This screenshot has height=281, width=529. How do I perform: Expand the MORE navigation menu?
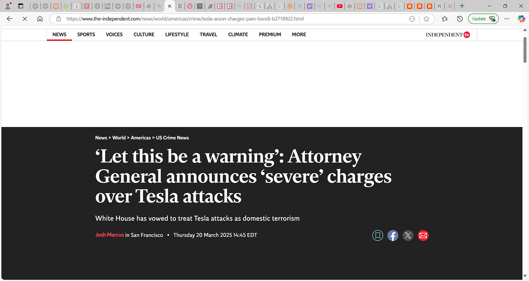(299, 34)
